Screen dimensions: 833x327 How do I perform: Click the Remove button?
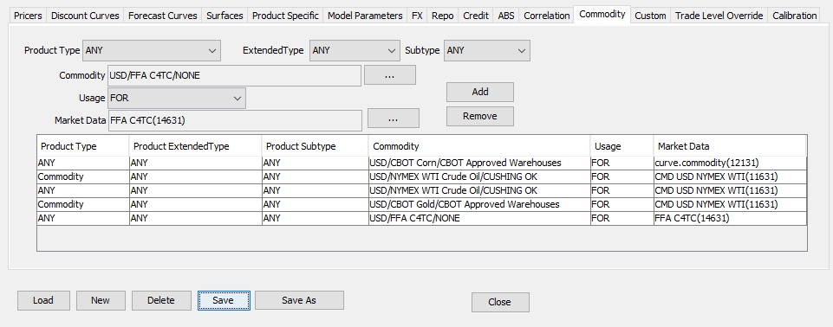(x=479, y=116)
